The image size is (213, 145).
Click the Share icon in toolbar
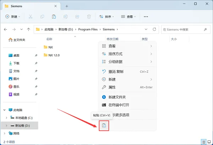pos(77,17)
